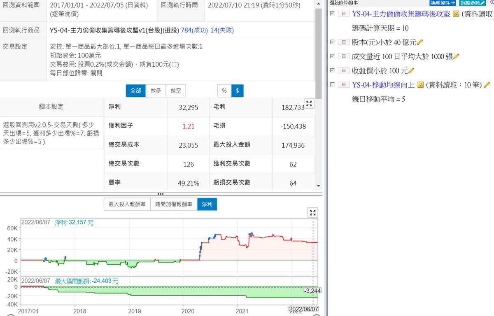Viewport: 494px width, 316px height.
Task: Open the 日 frequency selector for 收盤價 condition
Action: coord(343,70)
